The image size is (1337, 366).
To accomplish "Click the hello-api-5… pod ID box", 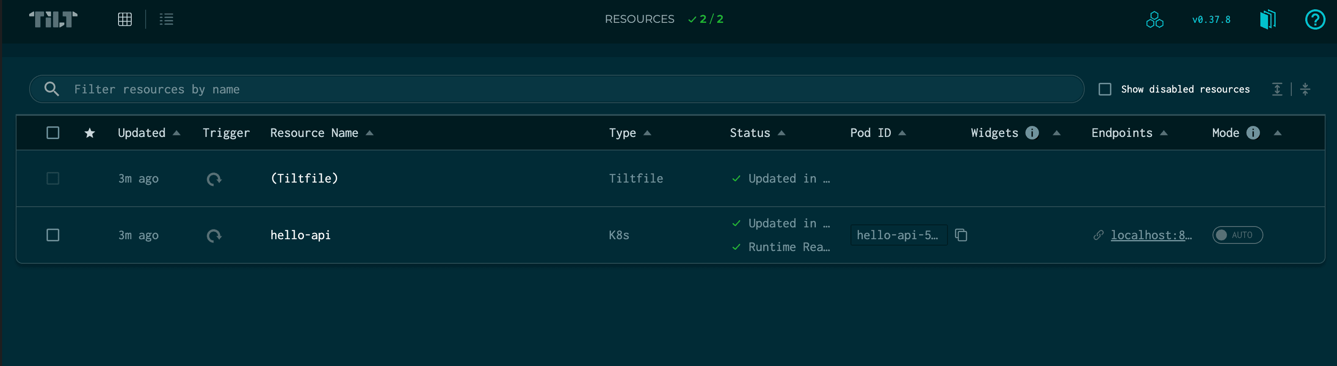I will click(898, 235).
